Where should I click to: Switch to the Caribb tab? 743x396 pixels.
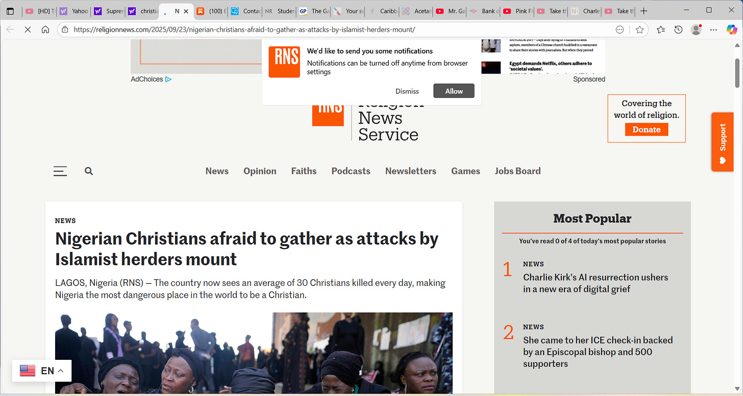point(382,11)
